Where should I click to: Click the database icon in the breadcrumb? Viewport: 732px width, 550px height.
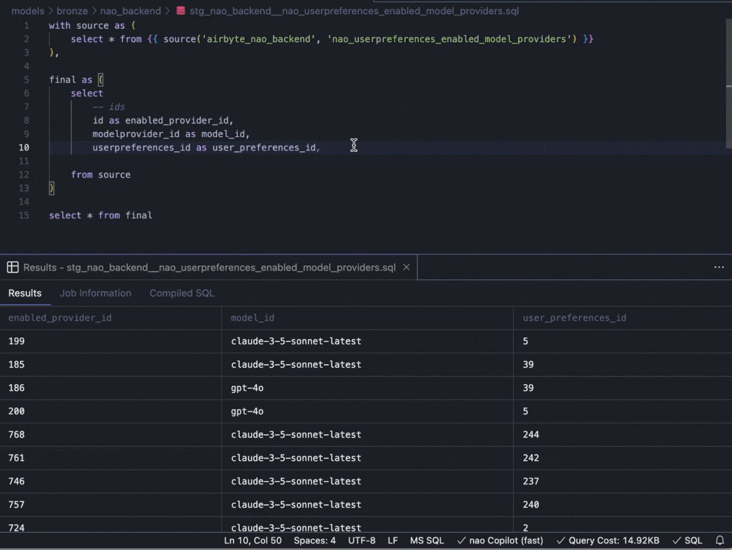point(180,11)
